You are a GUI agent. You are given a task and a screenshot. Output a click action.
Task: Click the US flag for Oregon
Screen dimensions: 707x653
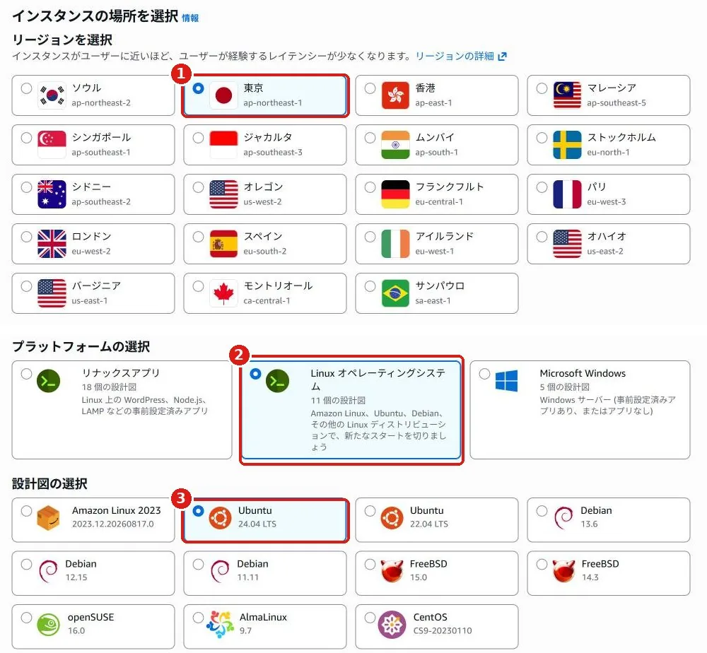coord(223,194)
